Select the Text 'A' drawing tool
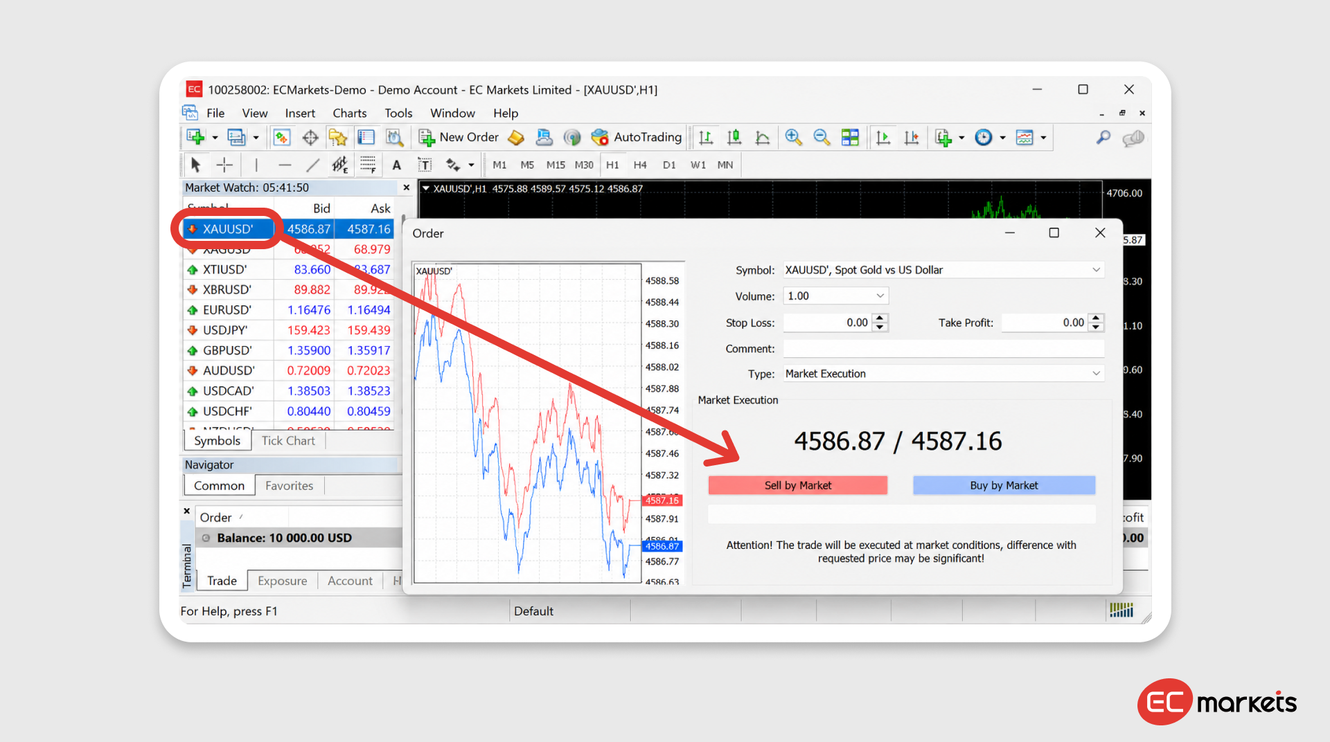The image size is (1330, 742). (396, 165)
